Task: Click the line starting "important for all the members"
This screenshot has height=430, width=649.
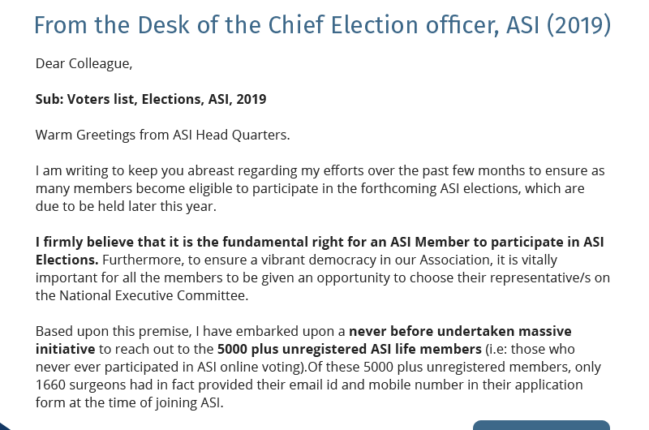Action: [x=322, y=277]
